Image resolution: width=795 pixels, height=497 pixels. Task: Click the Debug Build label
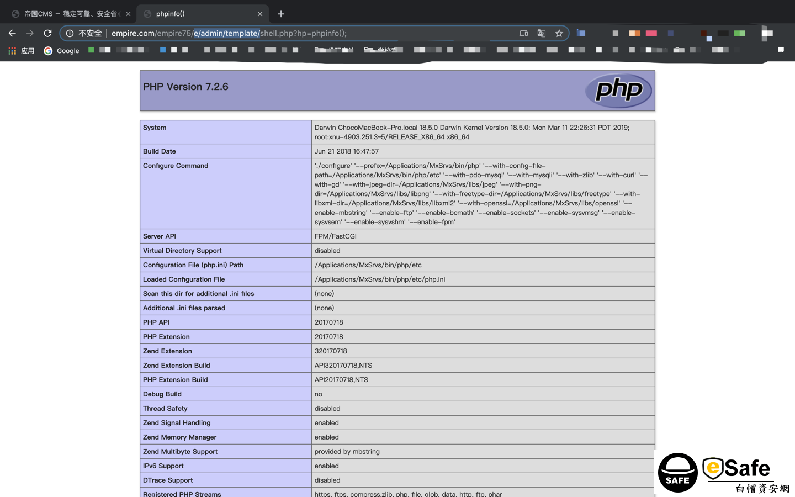pyautogui.click(x=162, y=394)
